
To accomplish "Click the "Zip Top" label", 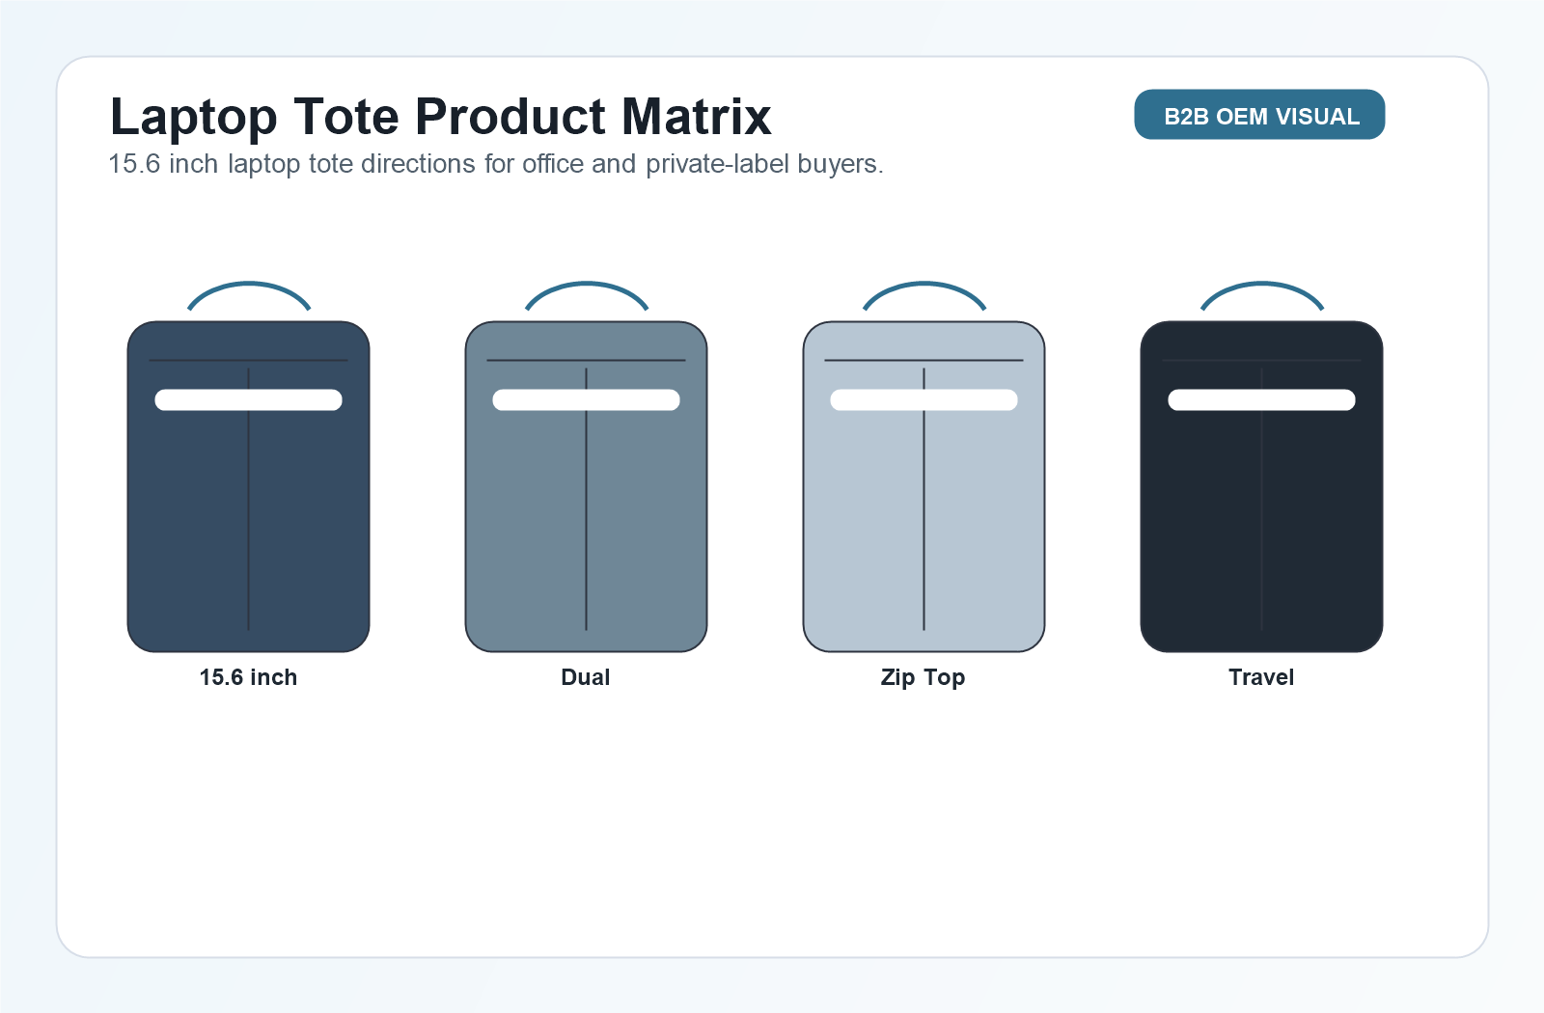I will 923,677.
